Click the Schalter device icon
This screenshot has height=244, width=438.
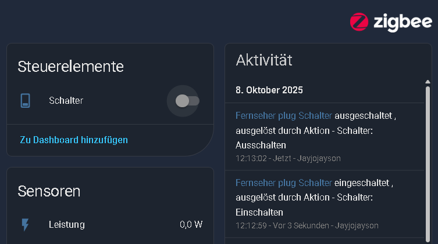(25, 101)
